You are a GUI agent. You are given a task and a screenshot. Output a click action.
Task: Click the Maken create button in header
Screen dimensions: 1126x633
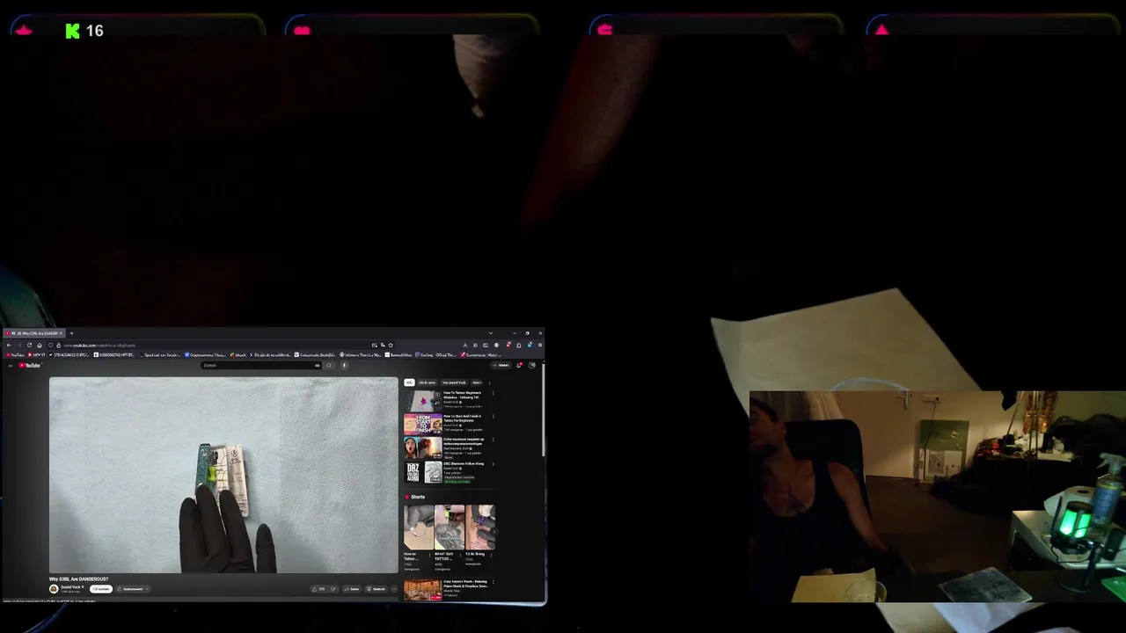(501, 366)
